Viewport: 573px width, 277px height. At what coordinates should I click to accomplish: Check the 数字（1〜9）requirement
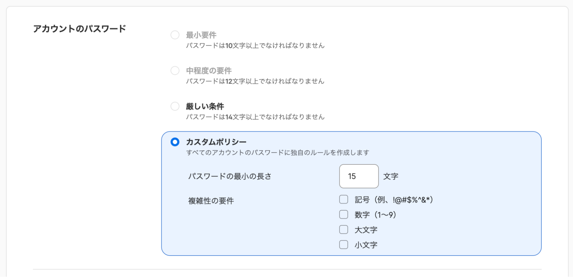point(343,215)
